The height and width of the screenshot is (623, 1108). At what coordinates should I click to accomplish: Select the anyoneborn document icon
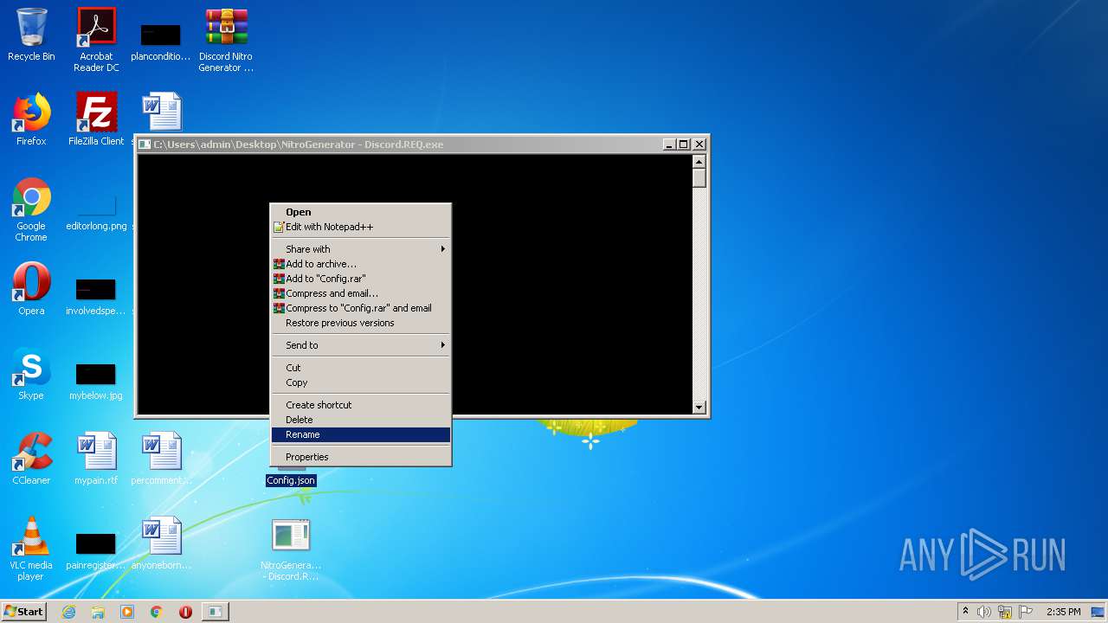click(161, 543)
